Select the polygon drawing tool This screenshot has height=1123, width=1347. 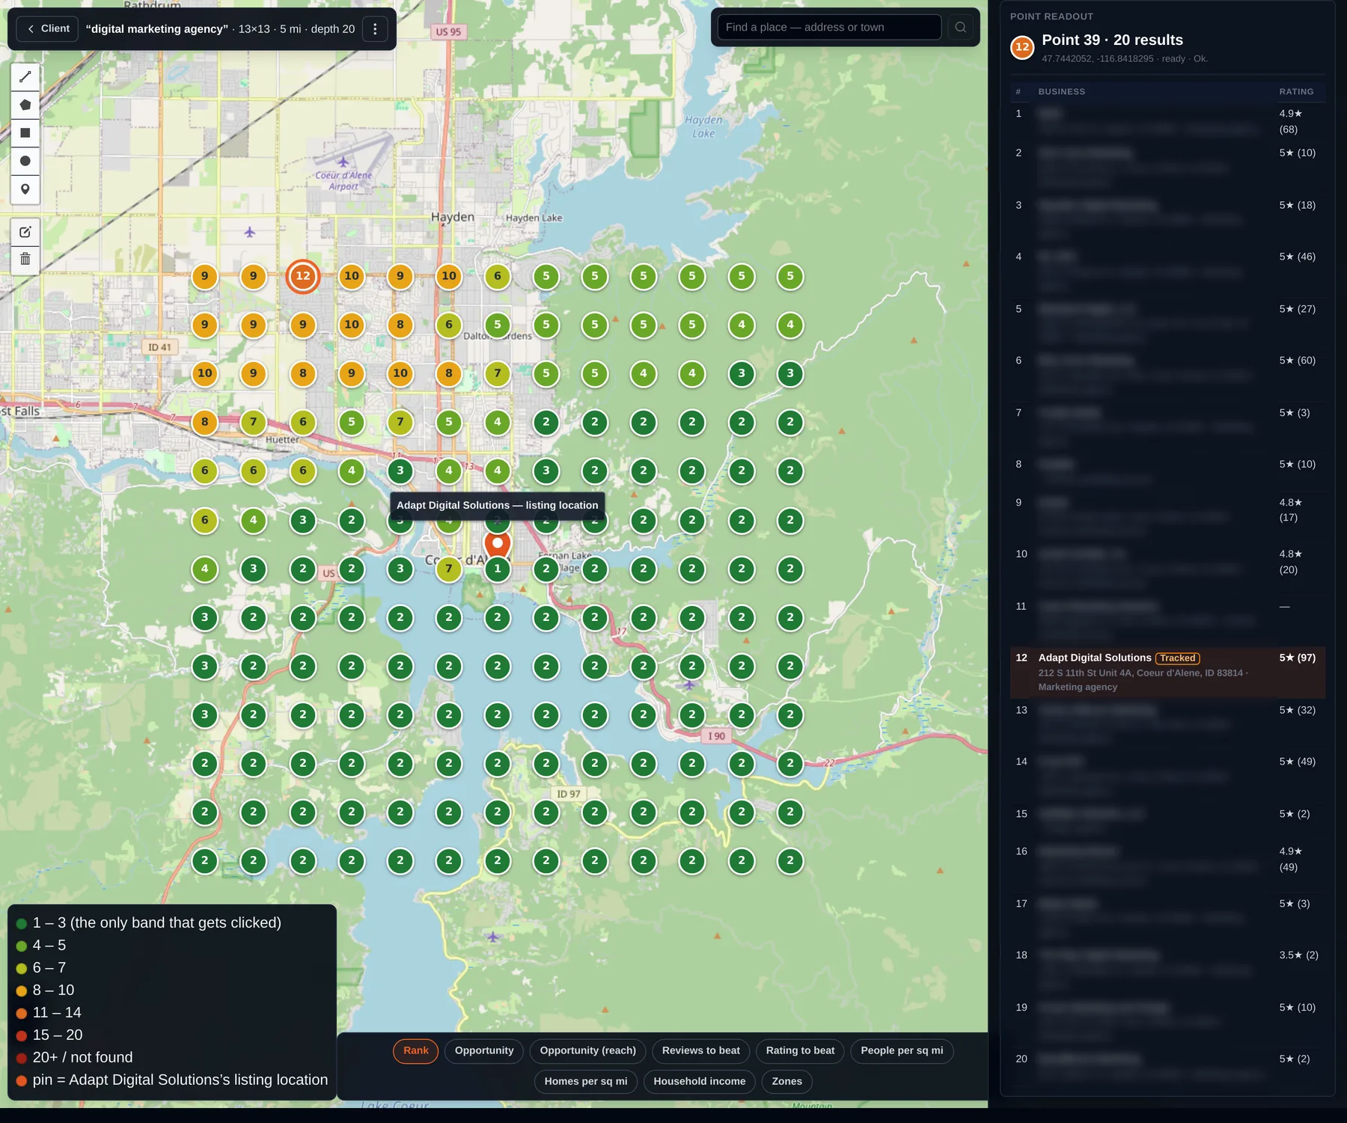coord(25,105)
